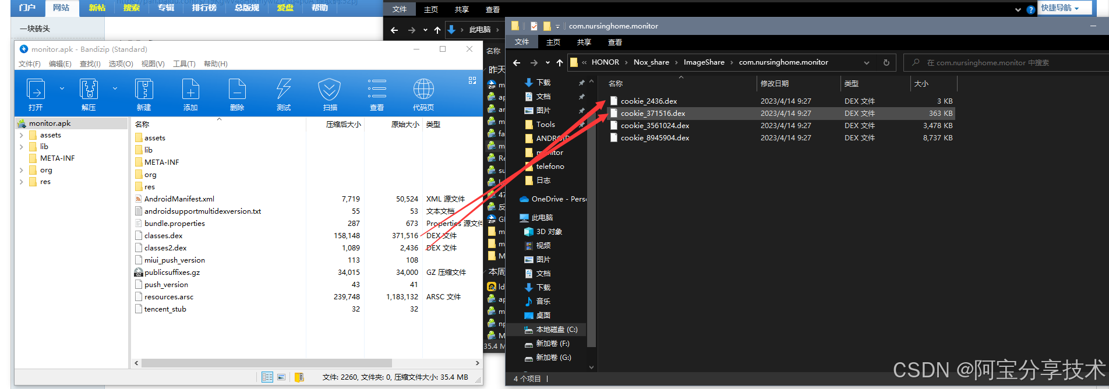Open the 编辑(E) menu in Bandizip
Viewport: 1109px width, 389px height.
pos(60,63)
